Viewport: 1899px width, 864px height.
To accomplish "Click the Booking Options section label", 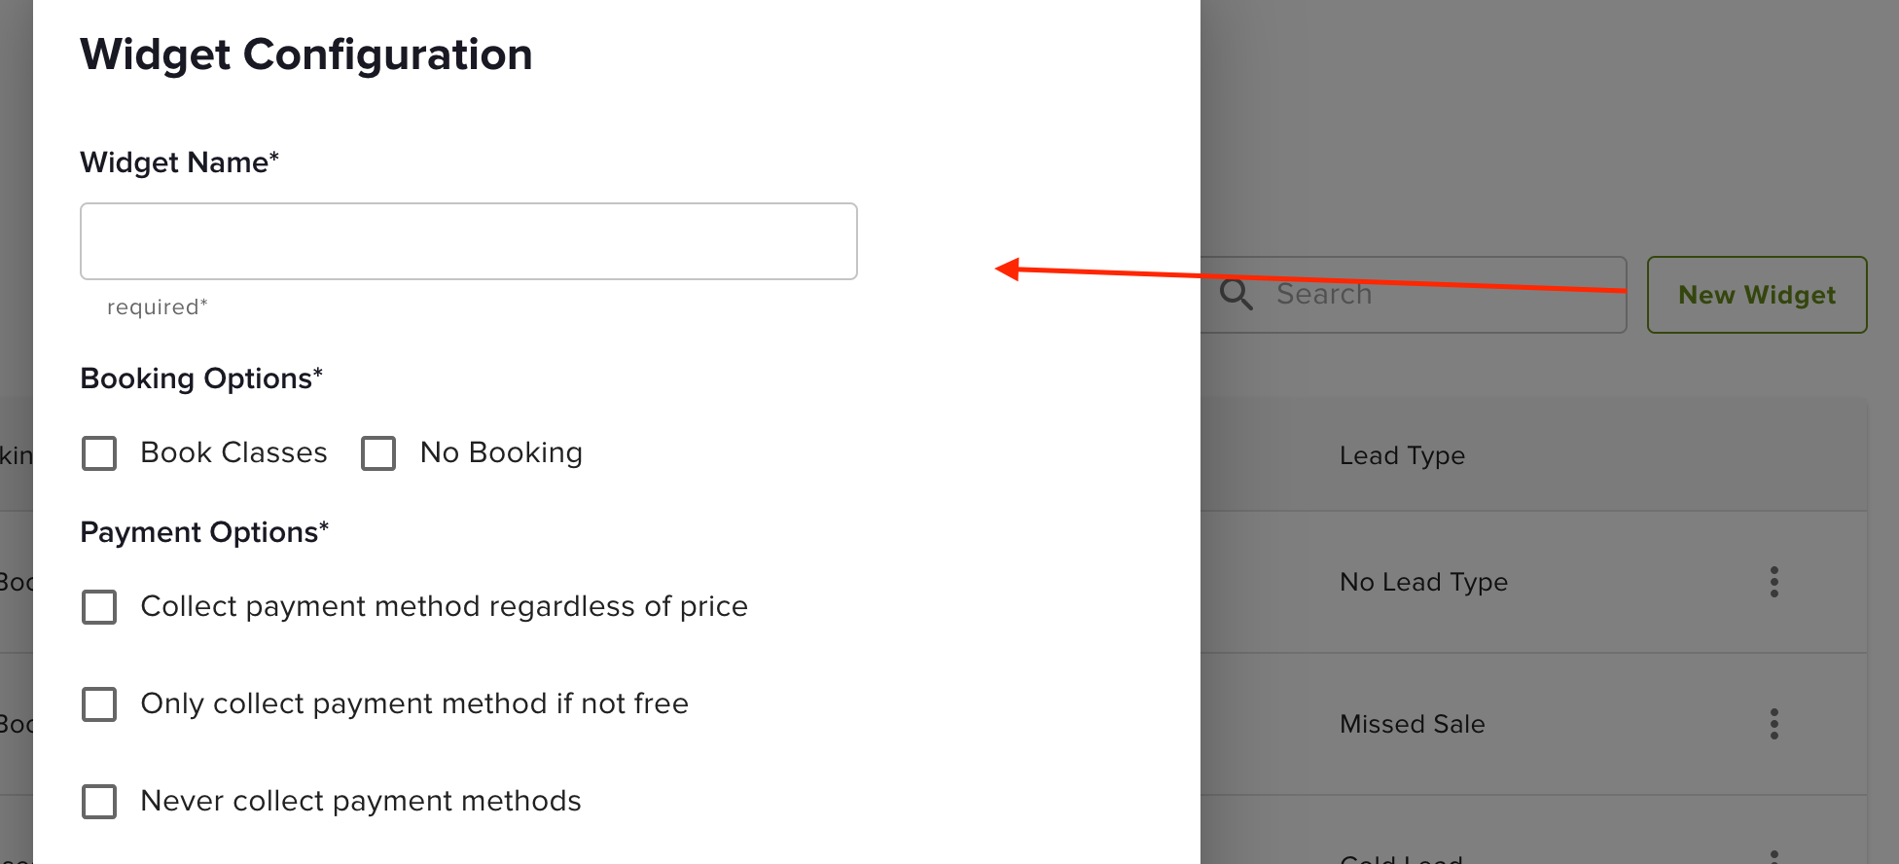I will 201,378.
